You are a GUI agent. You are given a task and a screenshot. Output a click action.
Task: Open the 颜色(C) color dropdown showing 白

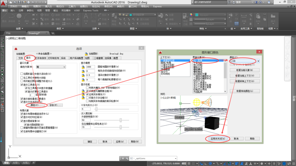coord(245,61)
